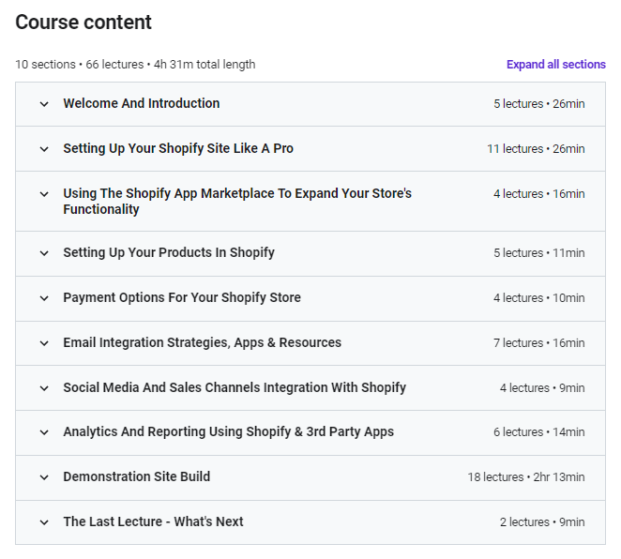Image resolution: width=621 pixels, height=559 pixels.
Task: Expand chevron for Analytics And Reporting section
Action: (44, 432)
